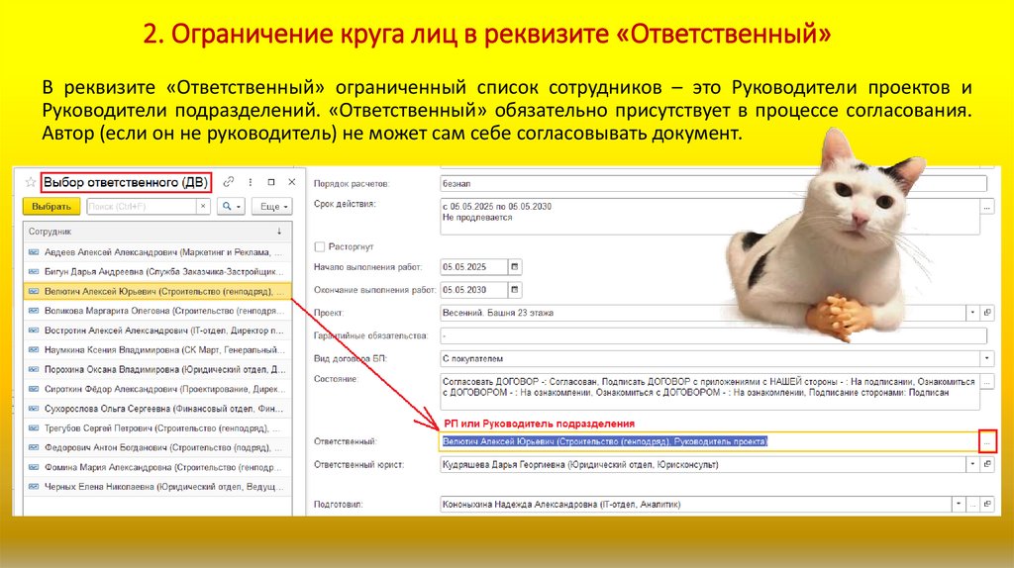This screenshot has height=568, width=1014.
Task: Expand the Ответственный юрист dropdown arrow
Action: coord(972,465)
